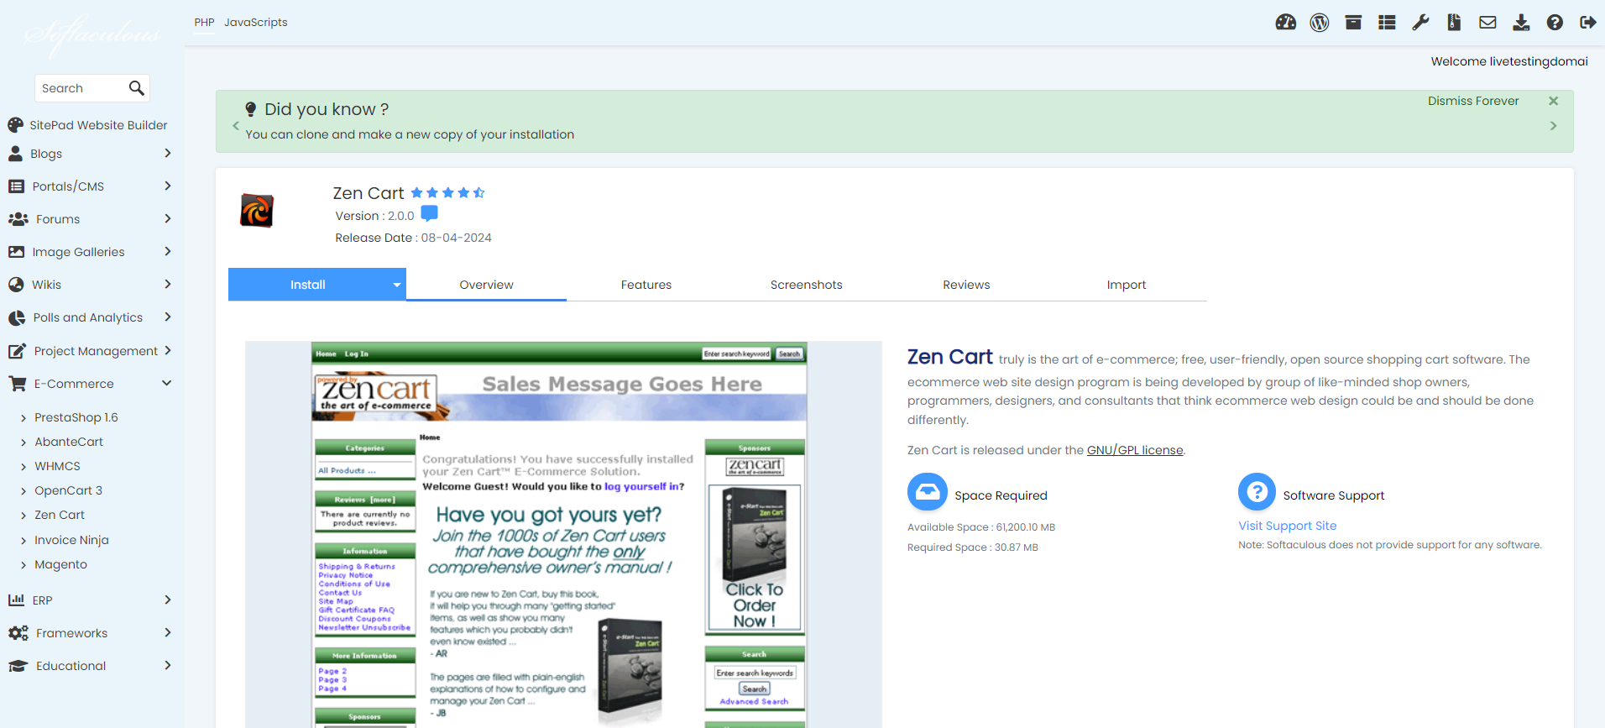Click the search magnifier icon

pos(137,87)
